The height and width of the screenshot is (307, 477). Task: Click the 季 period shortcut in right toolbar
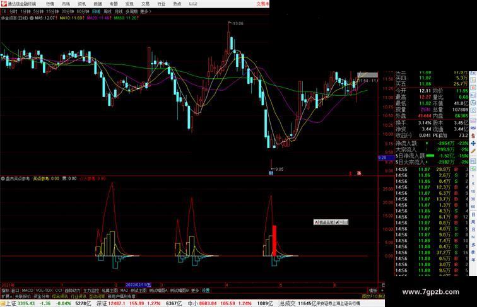tap(473, 252)
